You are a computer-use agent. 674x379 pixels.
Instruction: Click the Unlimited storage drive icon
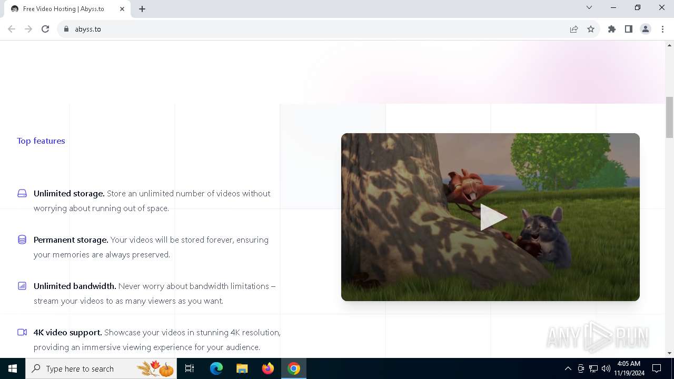click(x=22, y=193)
